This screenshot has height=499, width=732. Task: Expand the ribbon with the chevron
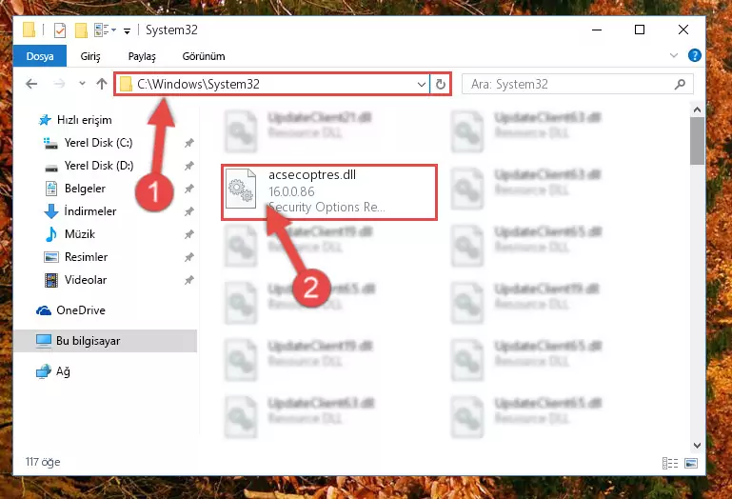click(x=674, y=55)
